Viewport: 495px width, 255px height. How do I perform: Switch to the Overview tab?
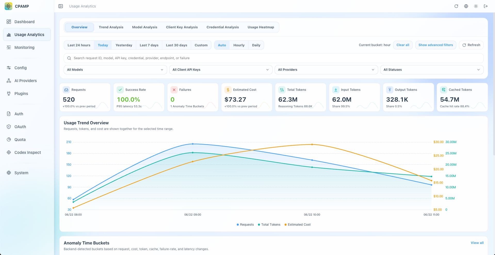click(x=79, y=27)
